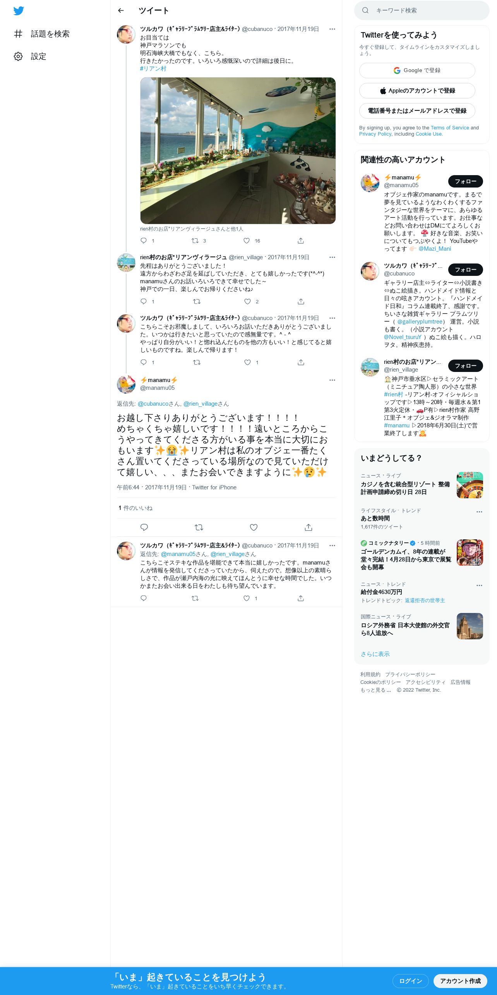Open more options on first tweet
This screenshot has height=995, width=497.
pyautogui.click(x=332, y=29)
